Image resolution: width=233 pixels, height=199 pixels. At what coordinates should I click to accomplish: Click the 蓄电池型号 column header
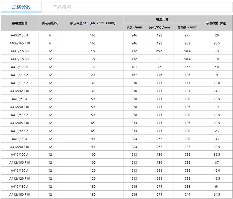pos(19,23)
